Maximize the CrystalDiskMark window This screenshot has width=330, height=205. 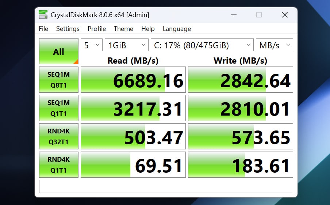259,15
